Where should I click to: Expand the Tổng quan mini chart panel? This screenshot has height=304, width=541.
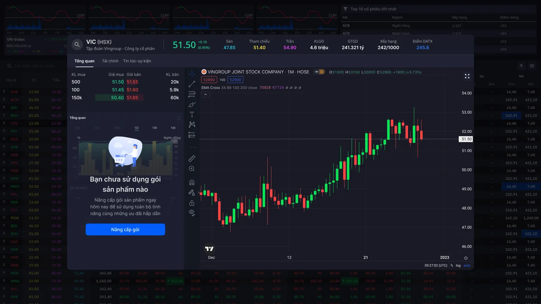pyautogui.click(x=179, y=118)
